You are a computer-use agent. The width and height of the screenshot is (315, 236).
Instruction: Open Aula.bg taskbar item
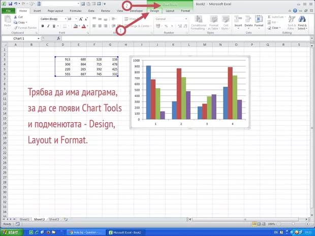85,232
